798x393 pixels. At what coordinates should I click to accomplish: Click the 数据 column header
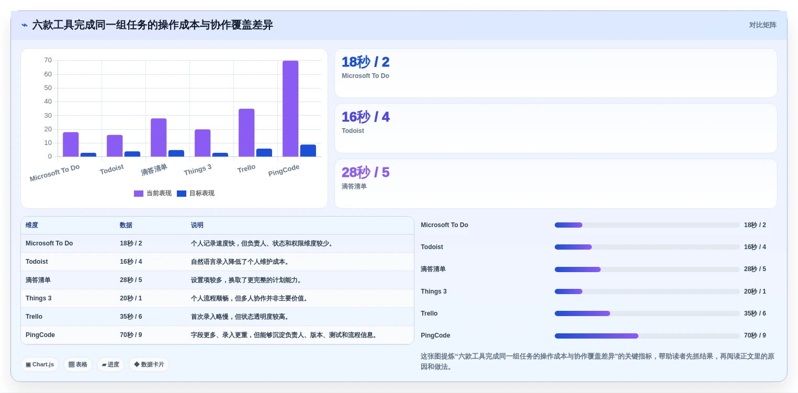pos(126,225)
